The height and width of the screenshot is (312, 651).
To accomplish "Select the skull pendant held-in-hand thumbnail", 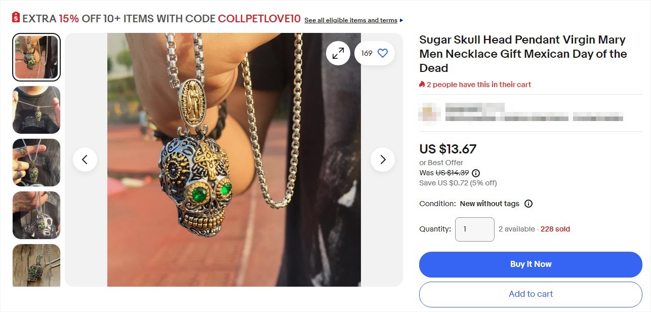I will 36,163.
